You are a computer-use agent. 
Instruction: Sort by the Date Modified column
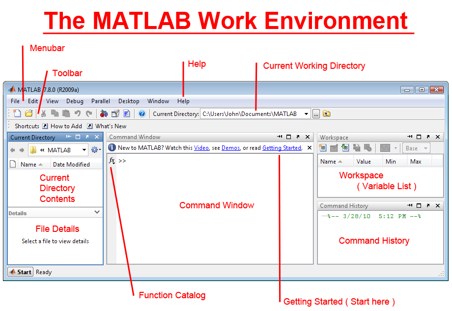pos(76,164)
